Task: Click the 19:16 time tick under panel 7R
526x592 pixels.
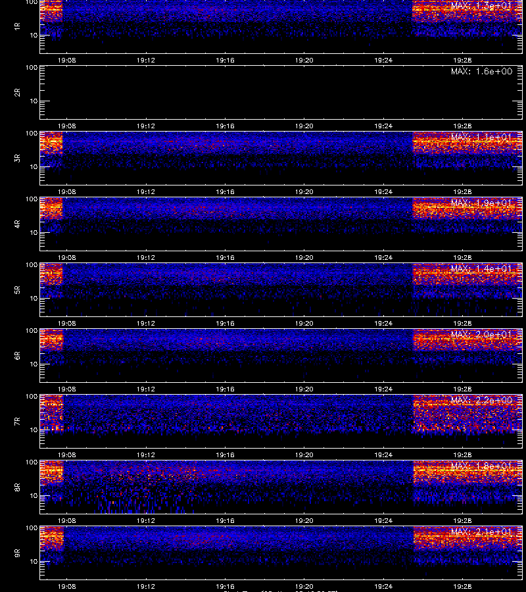Action: 226,455
